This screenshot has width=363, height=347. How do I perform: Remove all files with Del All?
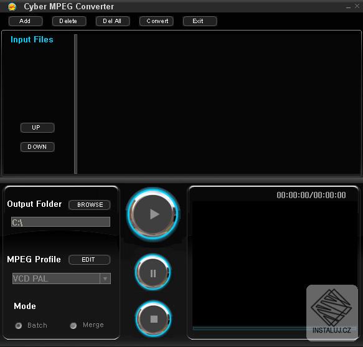(113, 21)
